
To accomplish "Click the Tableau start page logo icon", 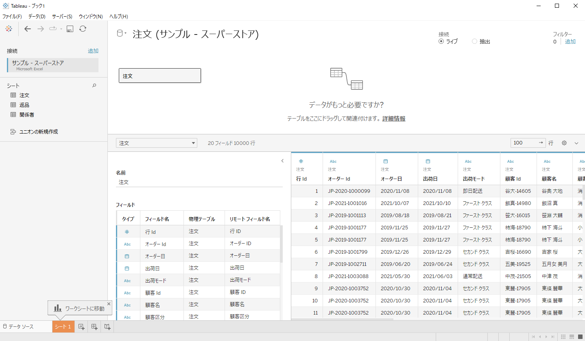I will [9, 29].
